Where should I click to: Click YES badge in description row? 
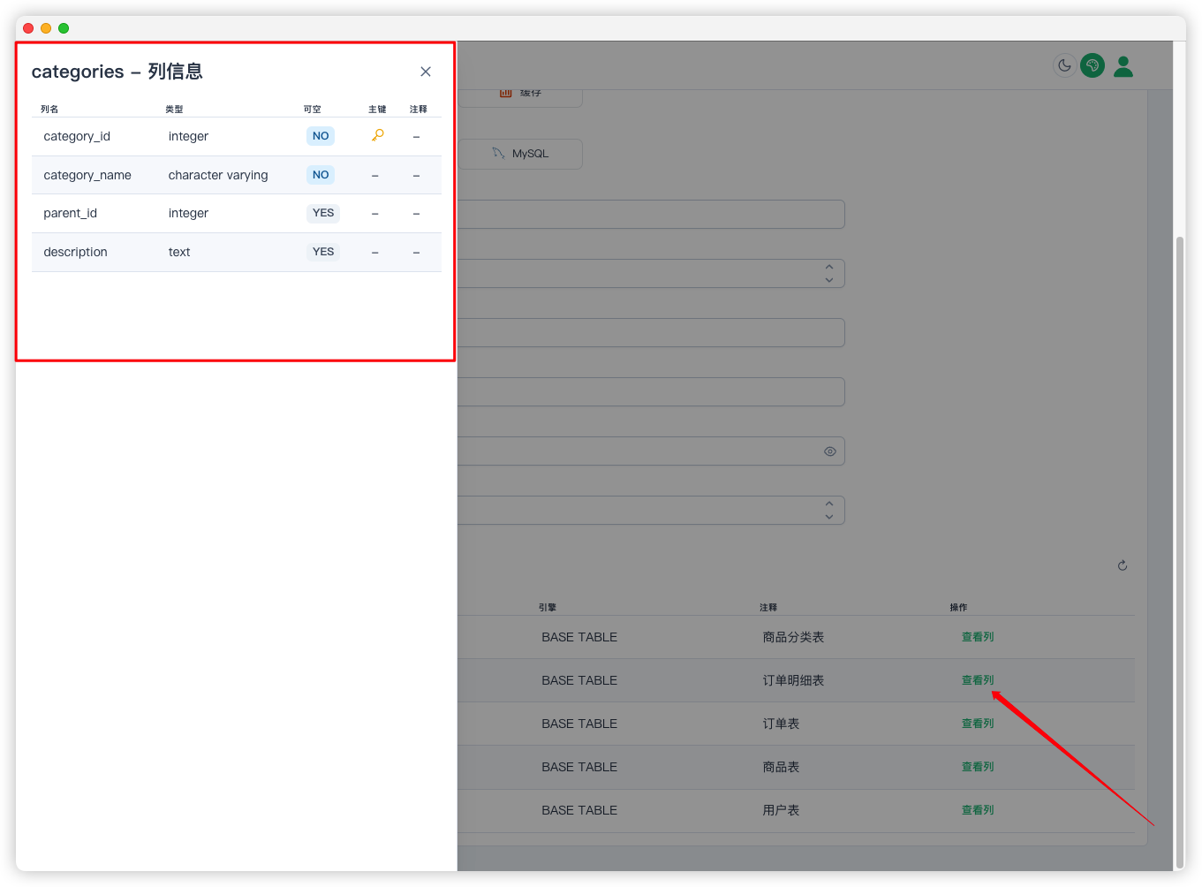323,252
